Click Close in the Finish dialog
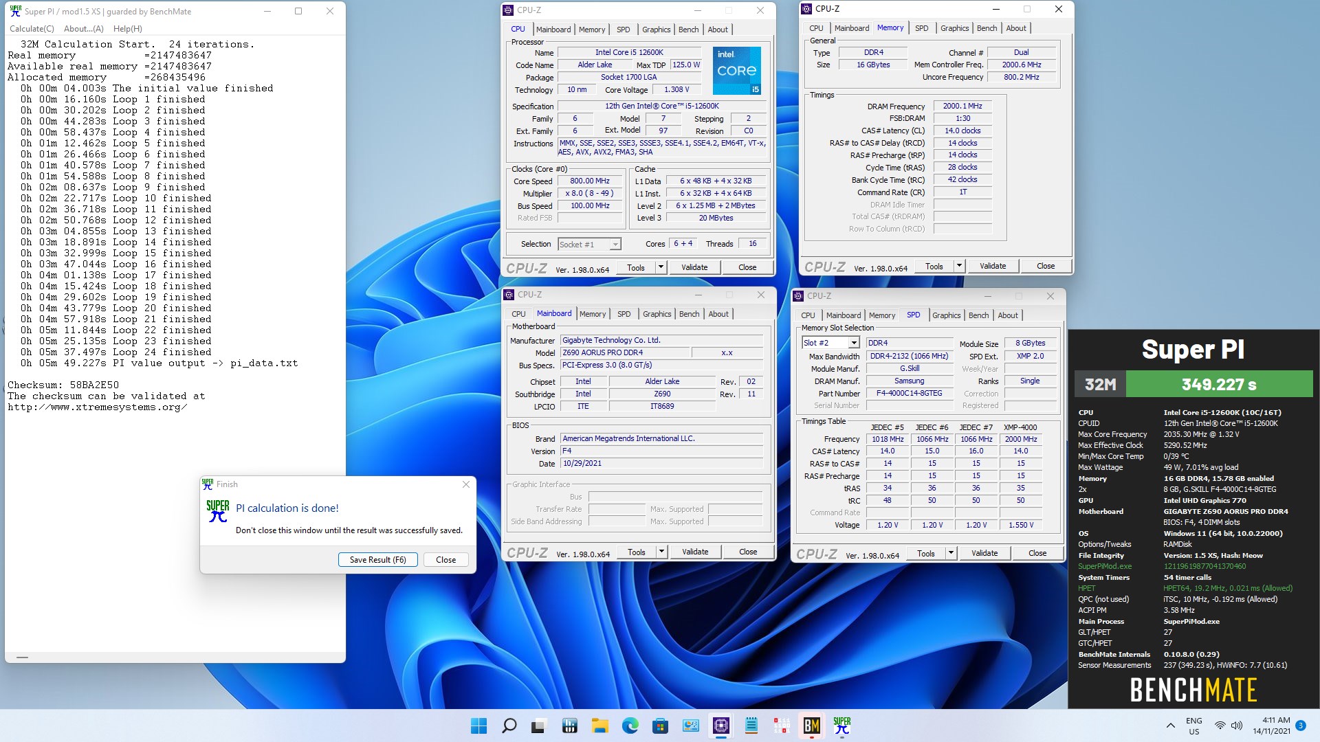Viewport: 1320px width, 742px height. [445, 559]
